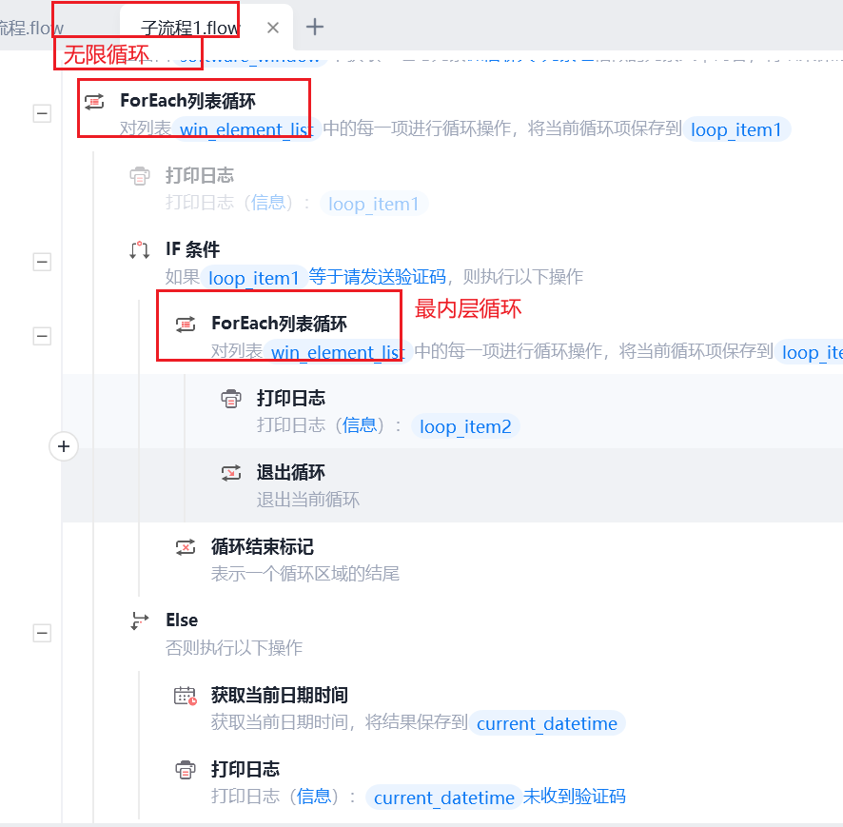Click the greyed-out print log printer icon
Viewport: 843px width, 827px height.
pos(140,176)
